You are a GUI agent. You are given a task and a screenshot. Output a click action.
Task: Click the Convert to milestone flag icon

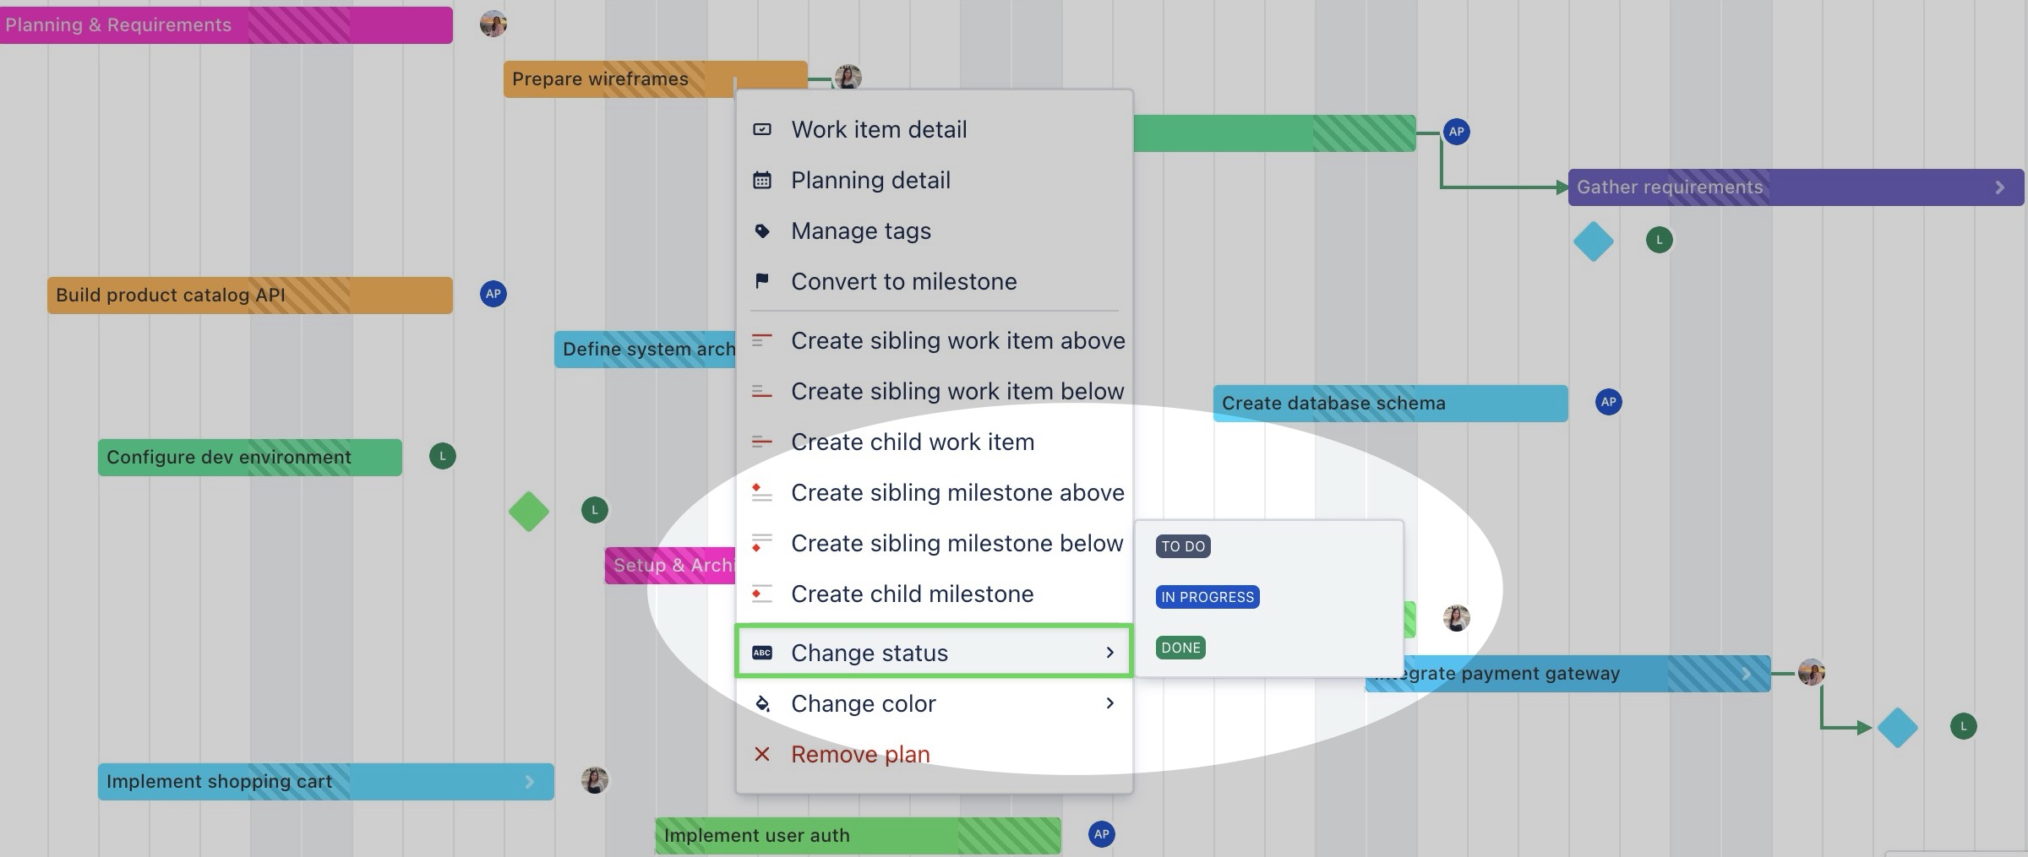pos(762,281)
